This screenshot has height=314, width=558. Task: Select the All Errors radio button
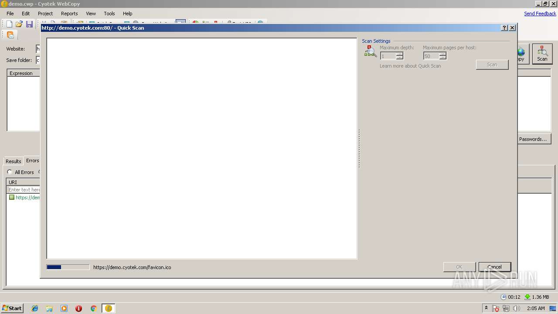pos(10,172)
